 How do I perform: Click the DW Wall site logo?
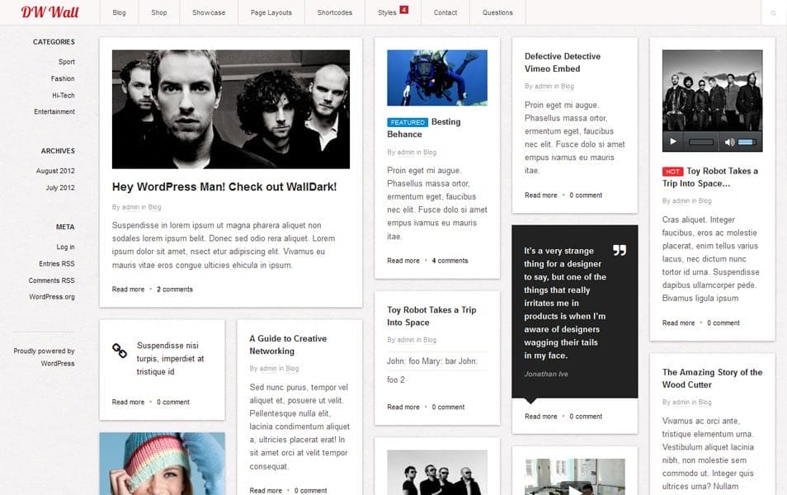(50, 12)
